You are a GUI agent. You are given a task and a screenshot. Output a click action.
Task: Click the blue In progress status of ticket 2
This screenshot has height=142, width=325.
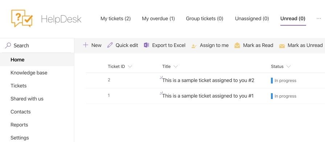tap(284, 81)
